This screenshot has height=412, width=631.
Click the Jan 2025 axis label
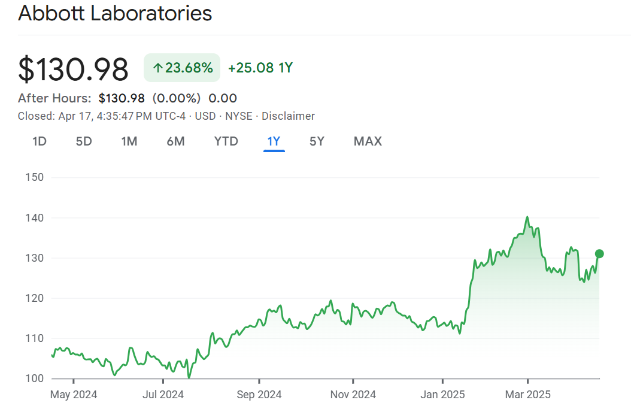tap(442, 395)
